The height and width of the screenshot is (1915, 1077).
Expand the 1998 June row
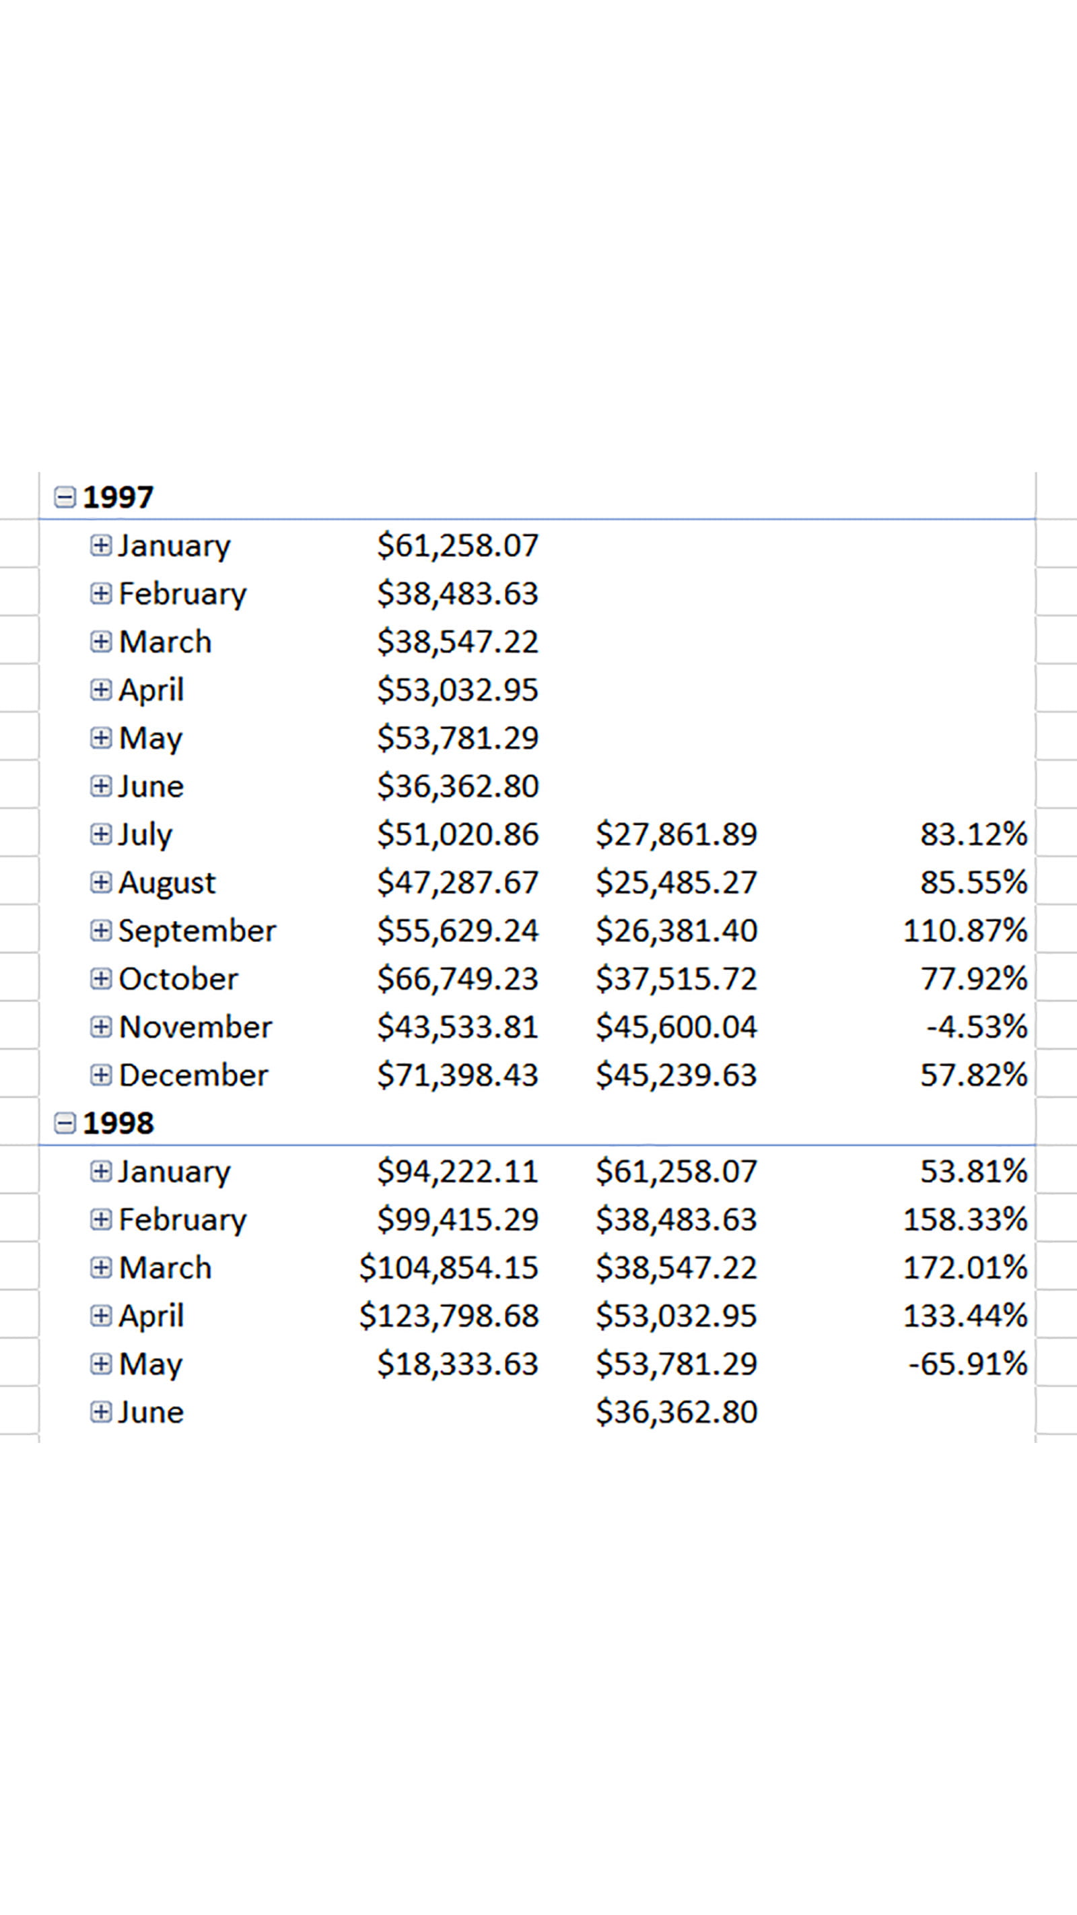pyautogui.click(x=100, y=1412)
